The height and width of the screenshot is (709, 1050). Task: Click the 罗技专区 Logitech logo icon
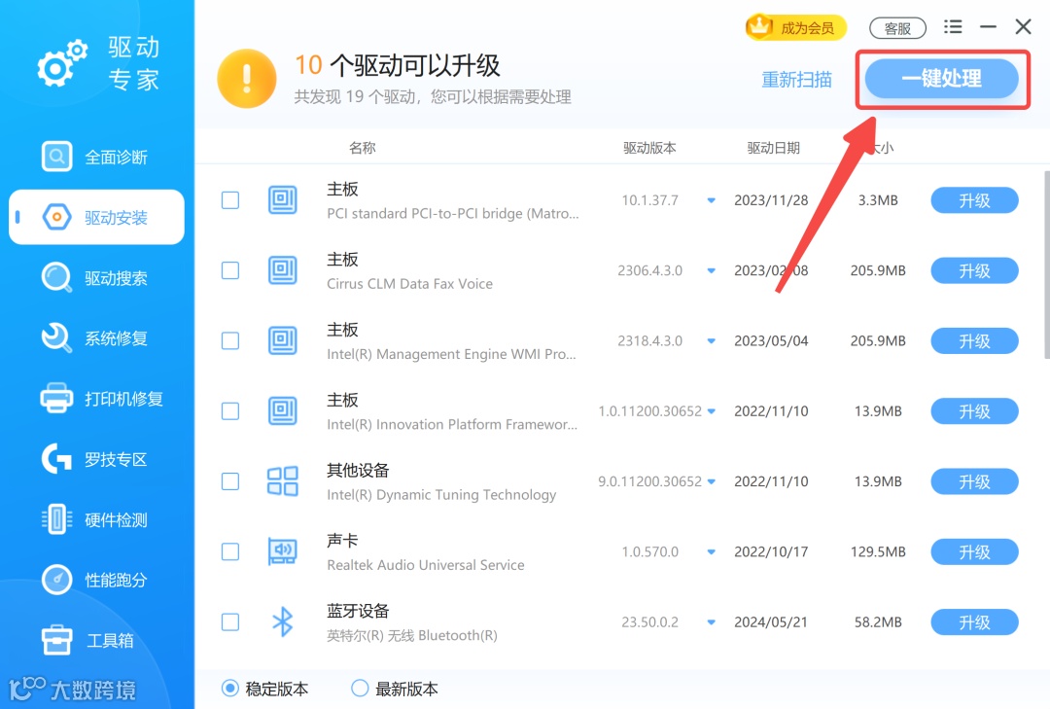pyautogui.click(x=57, y=459)
